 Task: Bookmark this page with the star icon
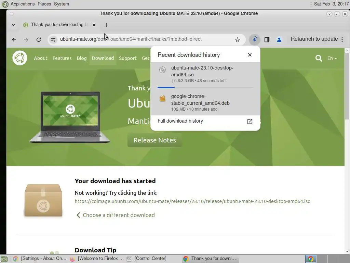tap(238, 40)
